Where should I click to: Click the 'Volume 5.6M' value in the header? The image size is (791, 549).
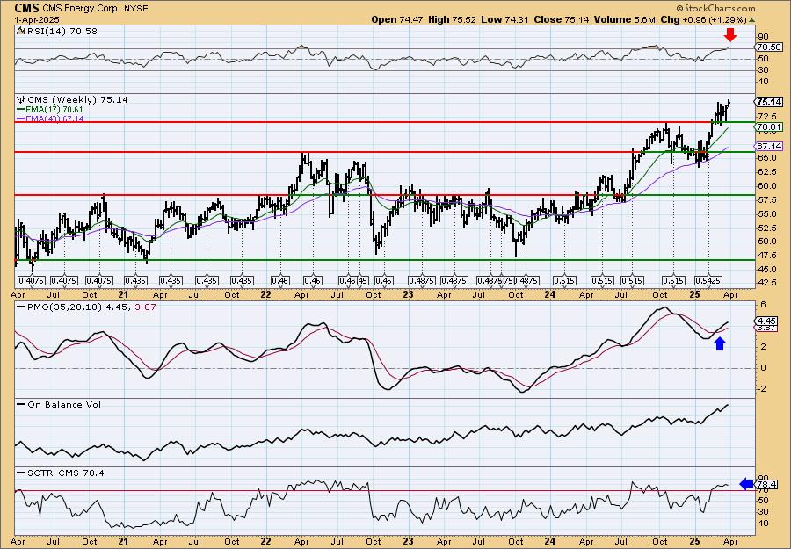pyautogui.click(x=625, y=19)
